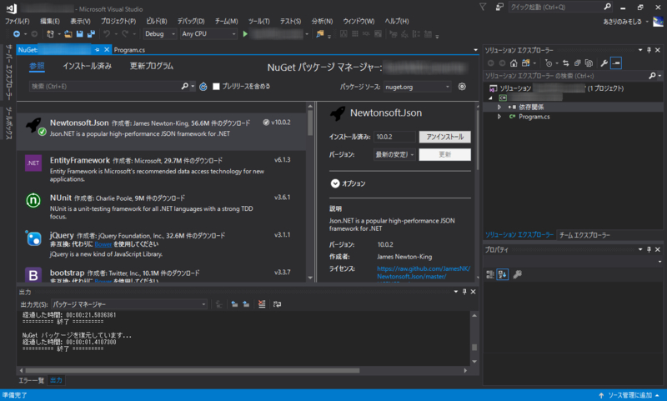Open the サーバー エクスプローラー side tab
Image resolution: width=667 pixels, height=401 pixels.
[x=8, y=73]
